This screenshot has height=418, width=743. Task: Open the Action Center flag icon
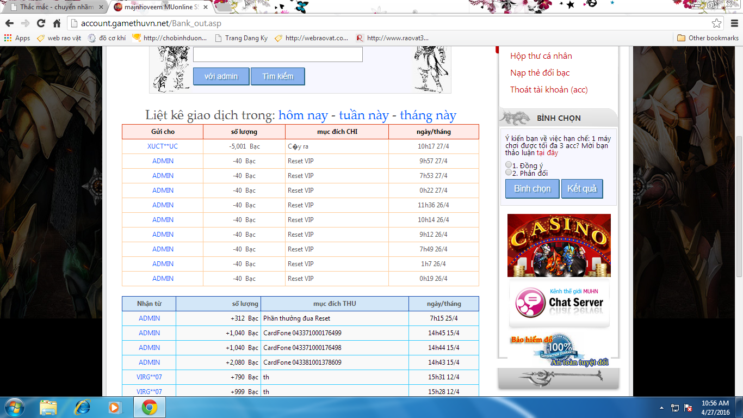click(x=688, y=407)
